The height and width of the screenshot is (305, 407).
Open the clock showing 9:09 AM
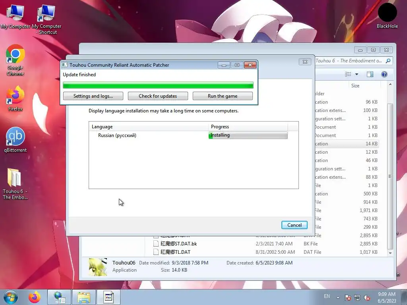click(x=387, y=297)
